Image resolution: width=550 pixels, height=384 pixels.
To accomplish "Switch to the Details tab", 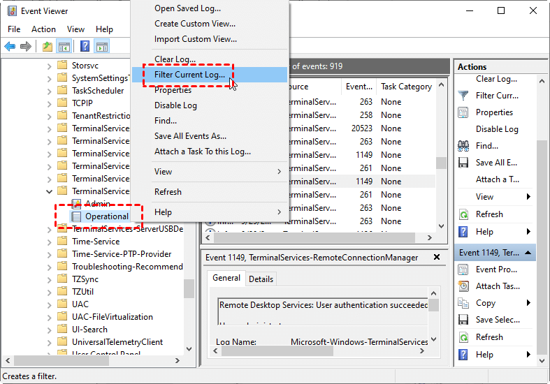I will pyautogui.click(x=261, y=279).
